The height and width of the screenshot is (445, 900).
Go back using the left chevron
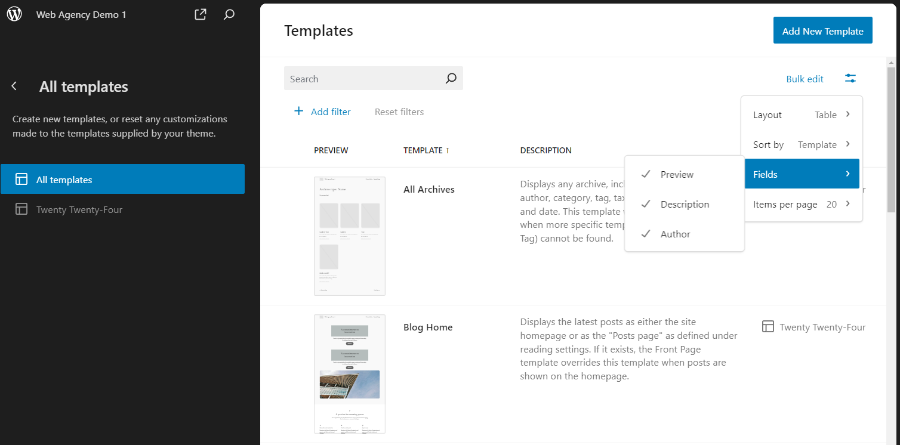[x=14, y=86]
